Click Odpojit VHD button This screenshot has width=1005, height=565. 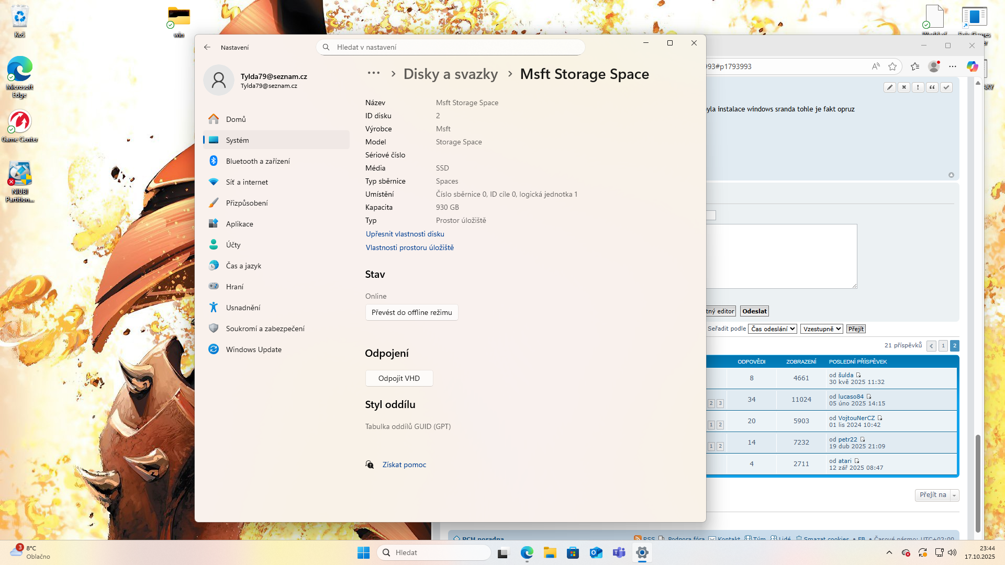coord(399,378)
